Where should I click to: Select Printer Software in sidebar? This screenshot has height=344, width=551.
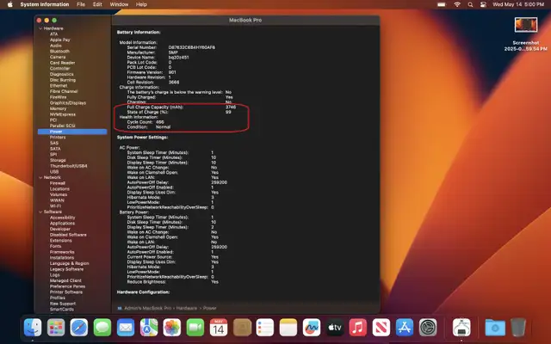pos(66,292)
